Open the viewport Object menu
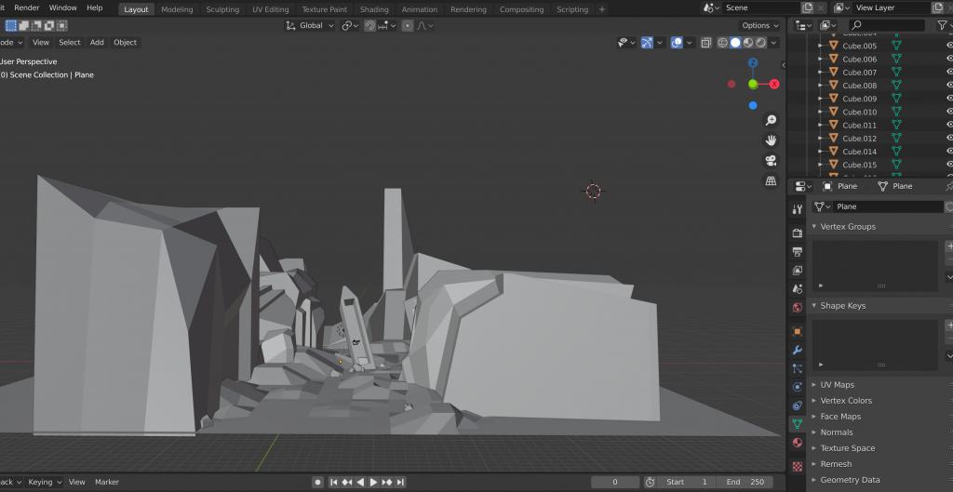953x492 pixels. coord(126,43)
